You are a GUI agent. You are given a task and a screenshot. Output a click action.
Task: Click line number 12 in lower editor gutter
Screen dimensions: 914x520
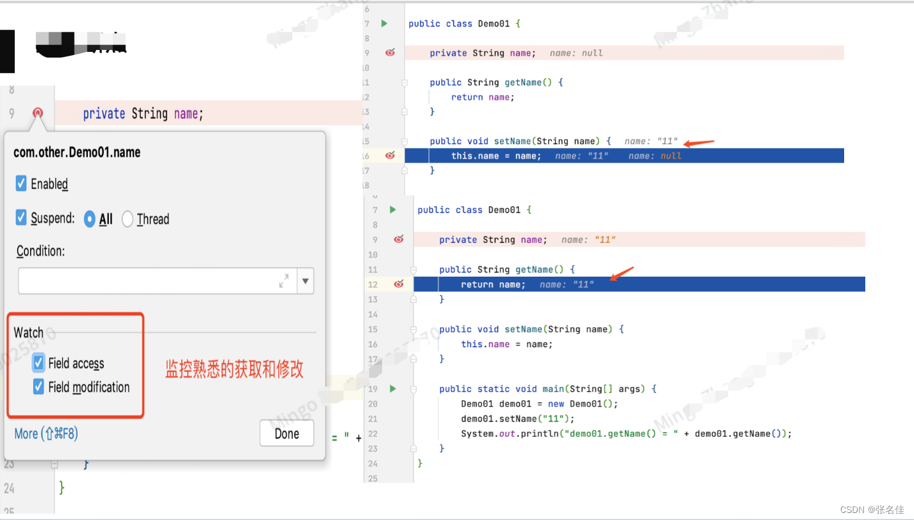373,284
